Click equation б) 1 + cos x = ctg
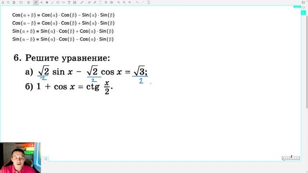The image size is (308, 173). click(69, 87)
